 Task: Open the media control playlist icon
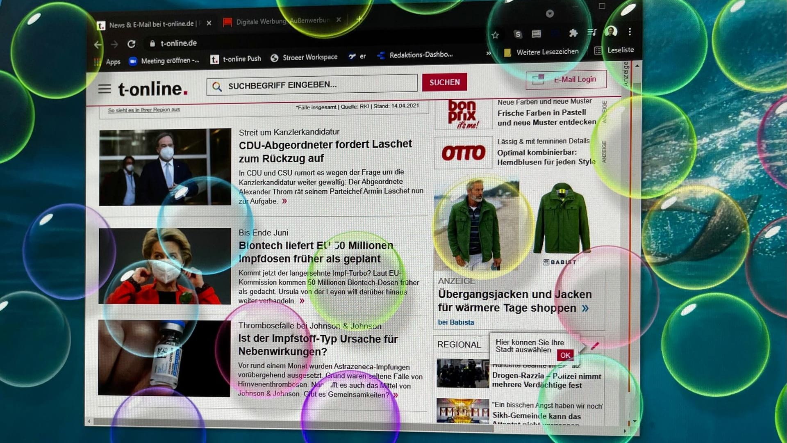tap(591, 32)
